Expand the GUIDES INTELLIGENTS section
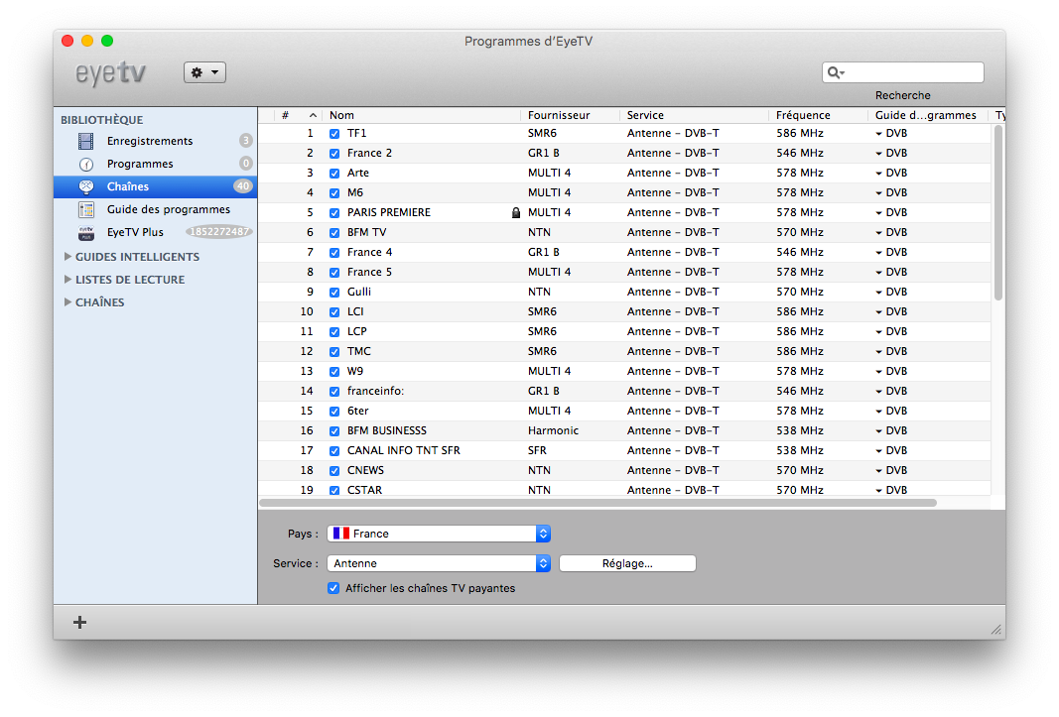This screenshot has width=1059, height=717. pos(67,257)
